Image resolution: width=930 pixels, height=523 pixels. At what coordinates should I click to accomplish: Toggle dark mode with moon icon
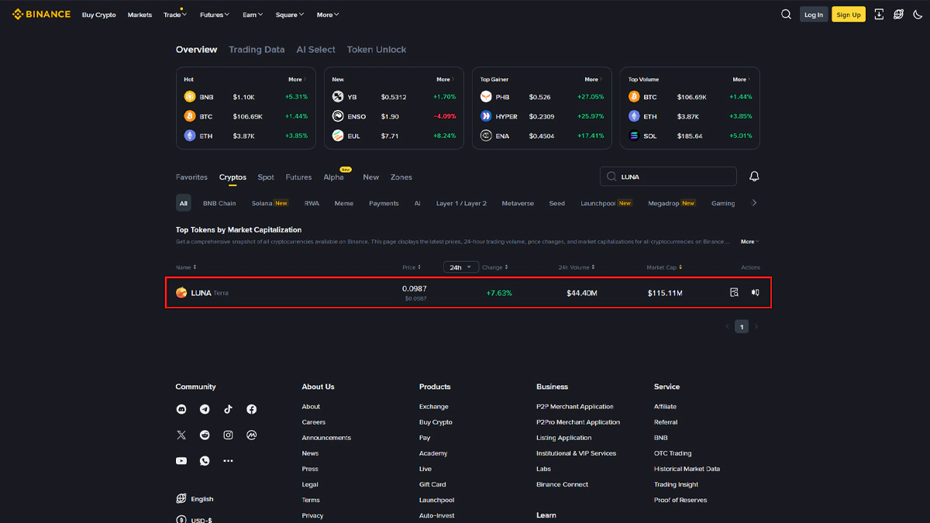(x=918, y=14)
